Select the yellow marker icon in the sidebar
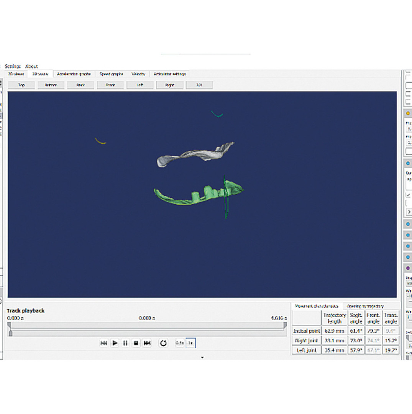Screen dimensions: 412x414 click(x=408, y=113)
